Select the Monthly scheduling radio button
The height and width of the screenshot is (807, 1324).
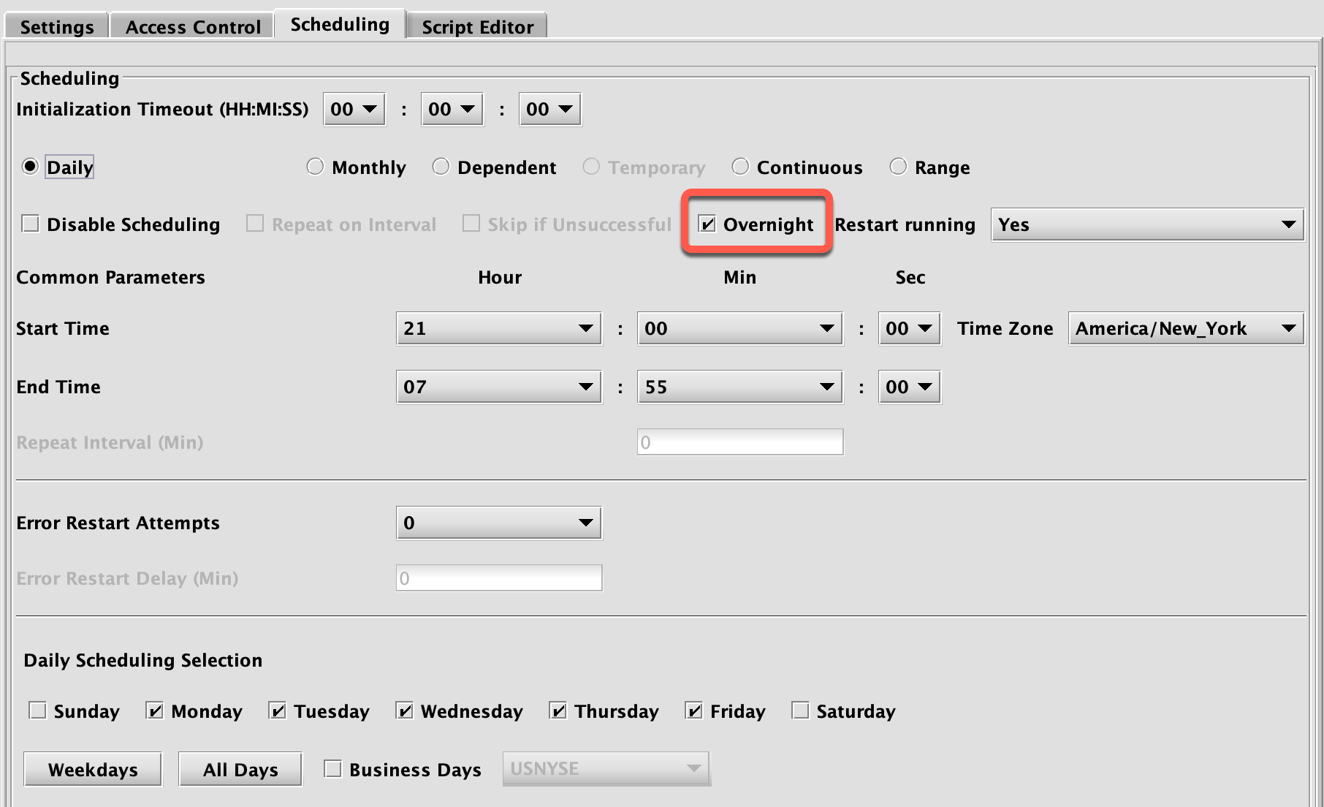pos(315,167)
